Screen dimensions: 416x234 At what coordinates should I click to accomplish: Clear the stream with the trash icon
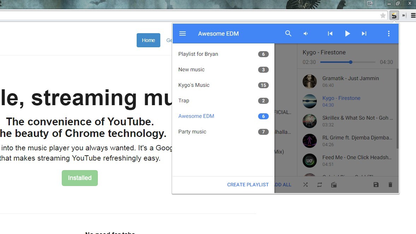[x=390, y=184]
